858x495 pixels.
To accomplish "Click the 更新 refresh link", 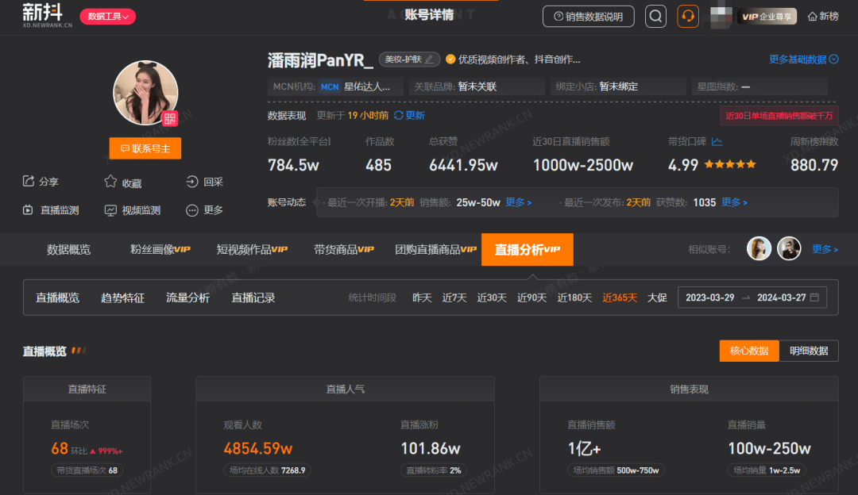I will (x=409, y=116).
